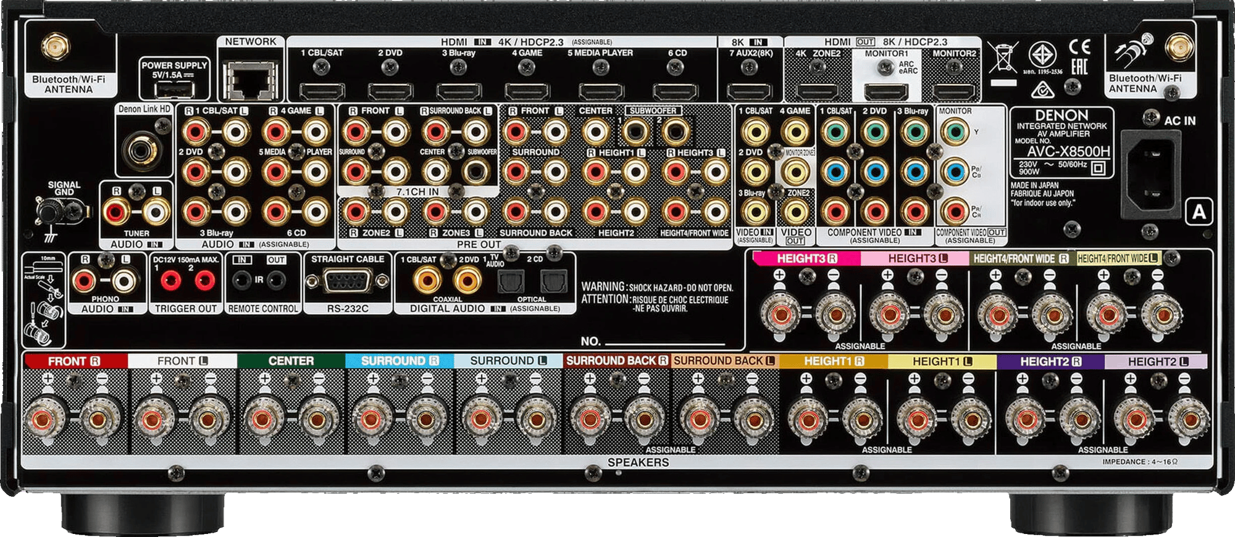Select the '7.1CH IN' label

pos(417,192)
